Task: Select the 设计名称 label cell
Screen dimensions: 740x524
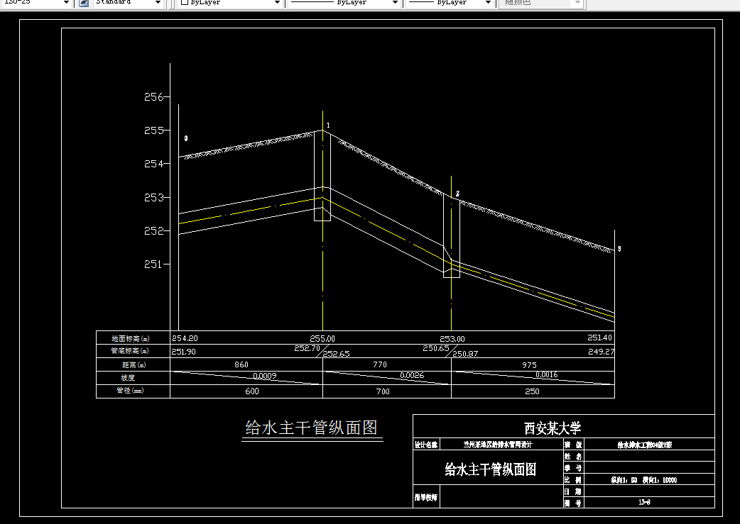Action: pyautogui.click(x=426, y=445)
